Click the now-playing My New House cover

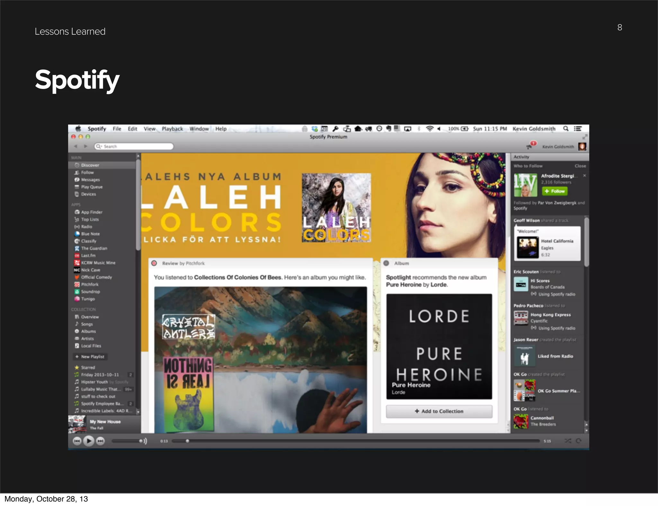coord(77,424)
